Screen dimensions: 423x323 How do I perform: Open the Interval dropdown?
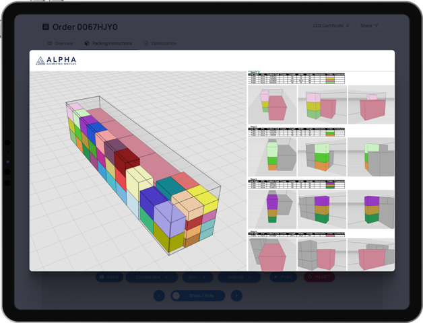coord(239,277)
